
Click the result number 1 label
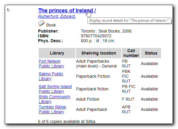click(8, 10)
